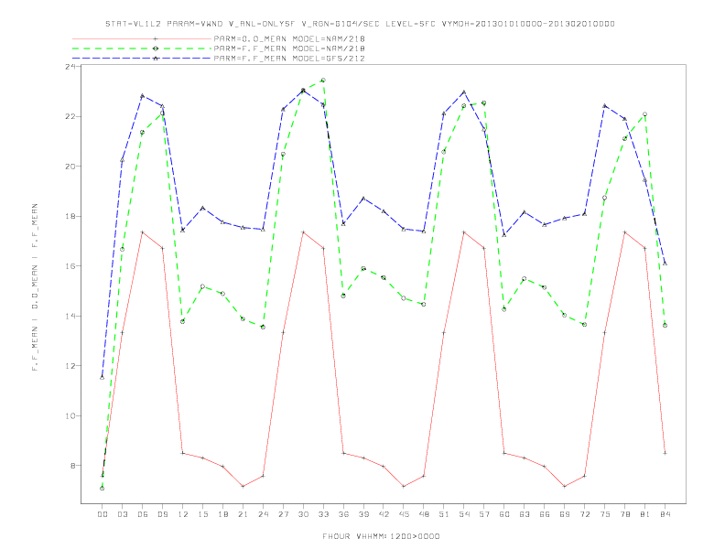
Task: Click x-axis forecast hour label 00
Action: click(x=103, y=514)
